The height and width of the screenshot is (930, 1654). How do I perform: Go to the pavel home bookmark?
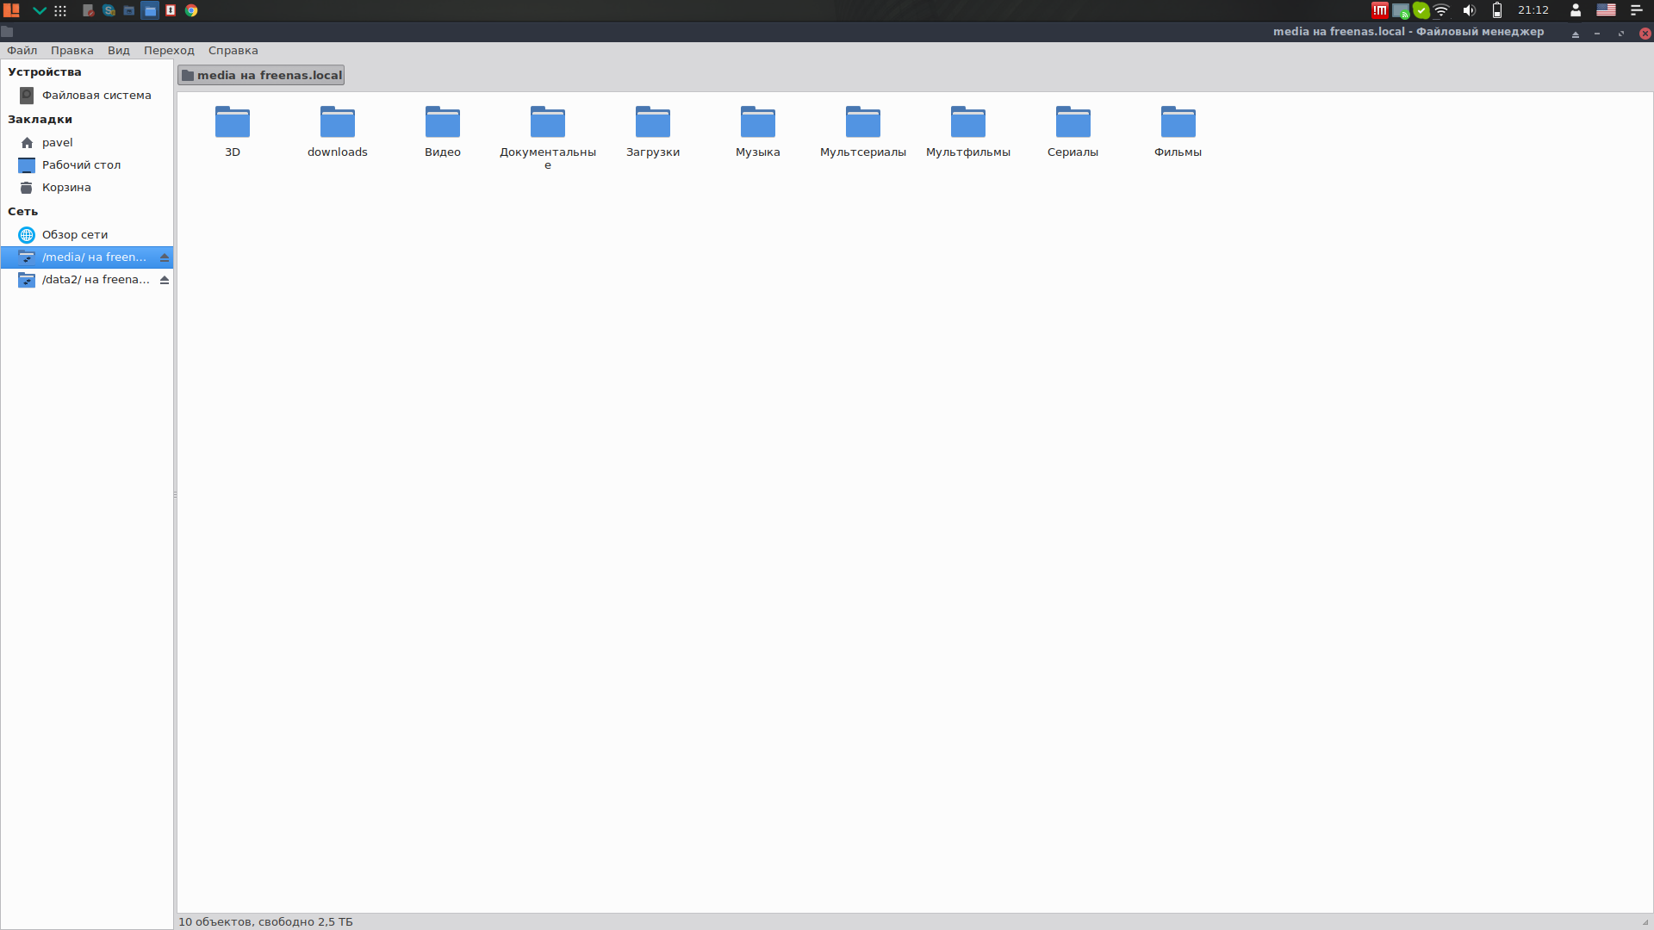coord(57,143)
